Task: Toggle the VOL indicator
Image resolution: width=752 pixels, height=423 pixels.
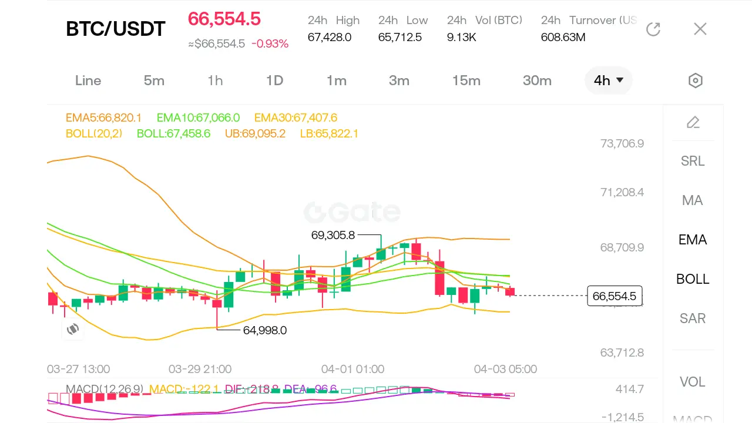Action: pos(693,382)
